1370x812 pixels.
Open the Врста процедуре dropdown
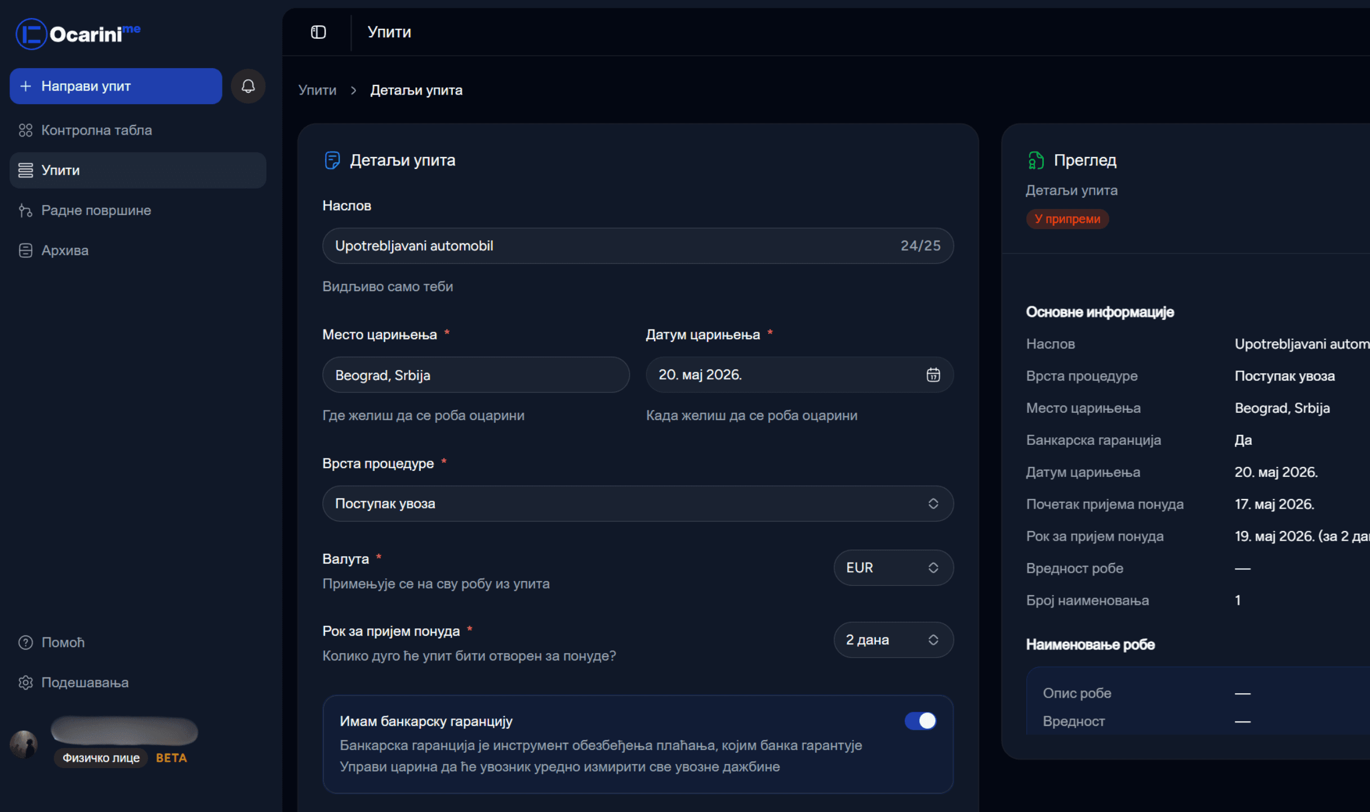click(x=638, y=503)
